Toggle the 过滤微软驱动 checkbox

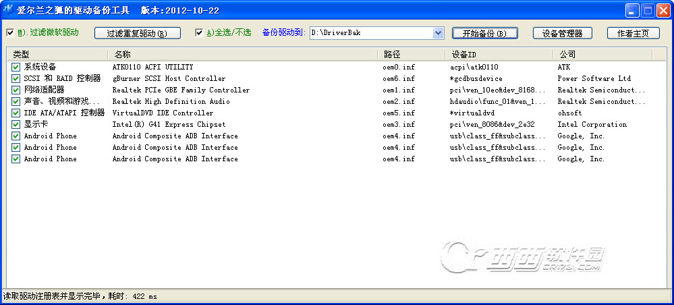(x=10, y=32)
